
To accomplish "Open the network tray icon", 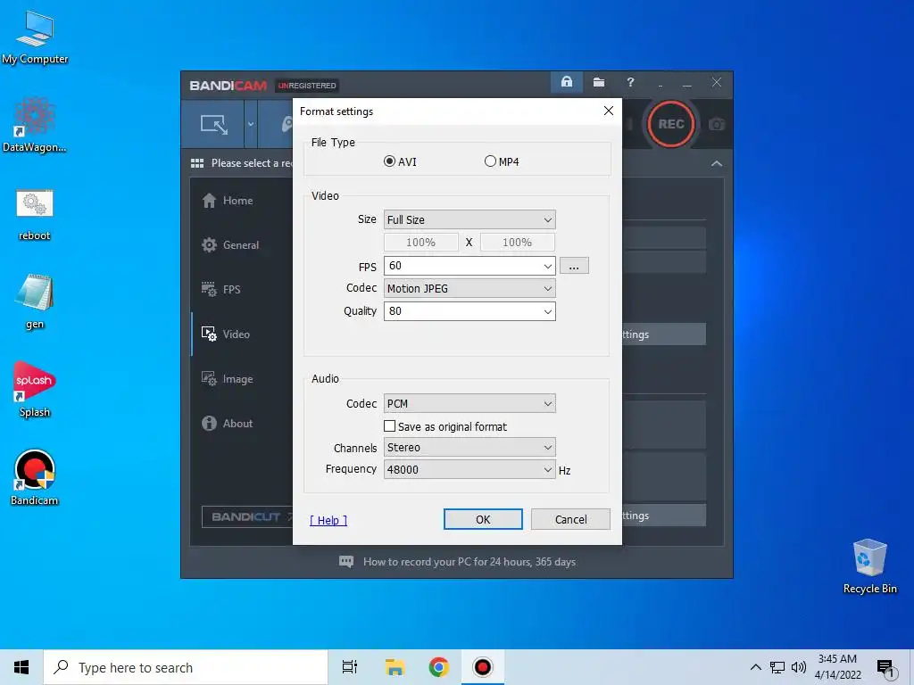I will [x=777, y=667].
